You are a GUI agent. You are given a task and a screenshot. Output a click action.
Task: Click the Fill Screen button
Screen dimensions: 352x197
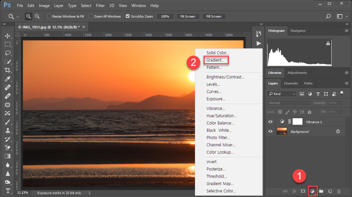tap(214, 16)
